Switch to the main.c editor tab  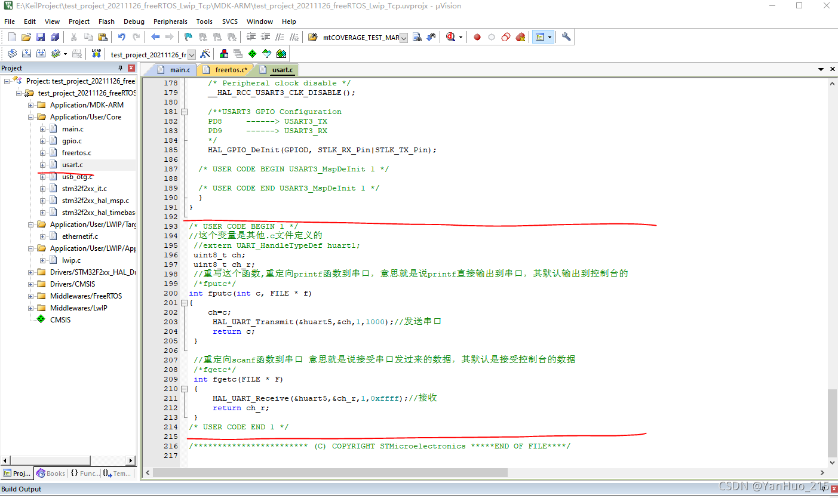click(x=174, y=70)
